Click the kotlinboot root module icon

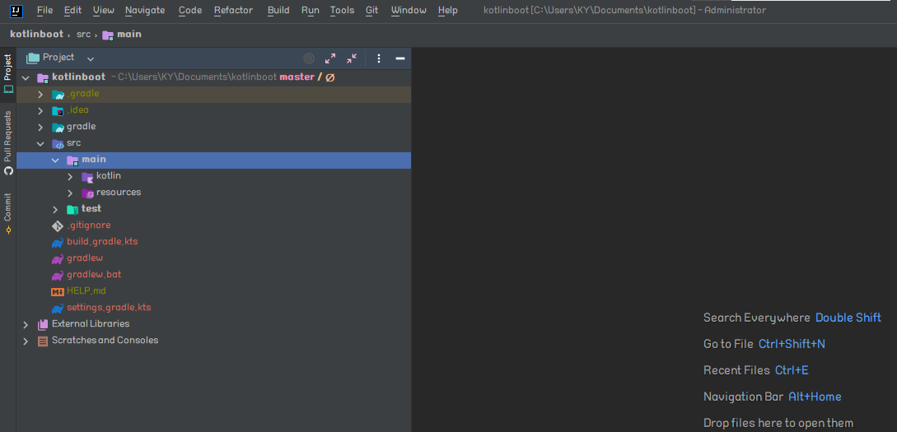(43, 77)
